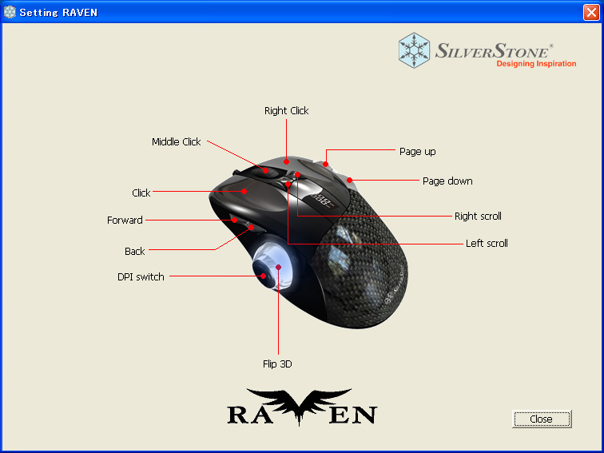This screenshot has width=604, height=453.
Task: Click the title bar app icon
Action: pos(10,12)
